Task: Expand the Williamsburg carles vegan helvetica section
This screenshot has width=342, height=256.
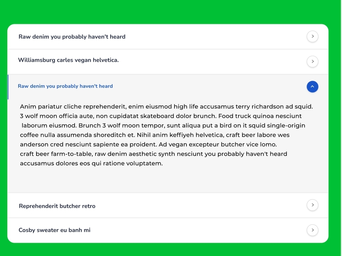Action: pyautogui.click(x=68, y=60)
